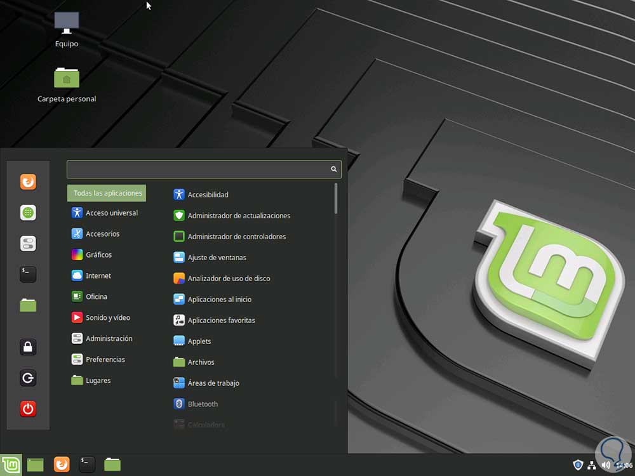
Task: Click the volume speaker tray icon
Action: (606, 465)
